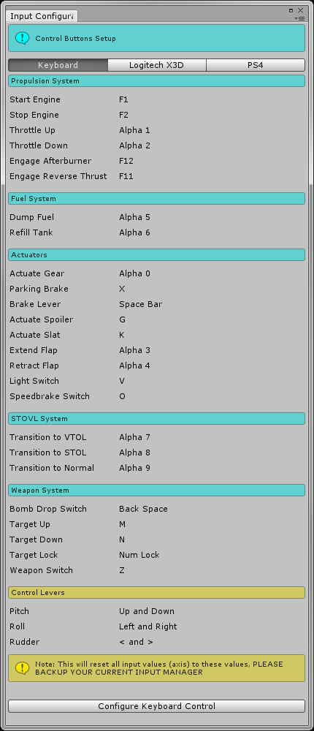Switch to the Logitech X3D layout
This screenshot has height=731, width=314.
156,65
